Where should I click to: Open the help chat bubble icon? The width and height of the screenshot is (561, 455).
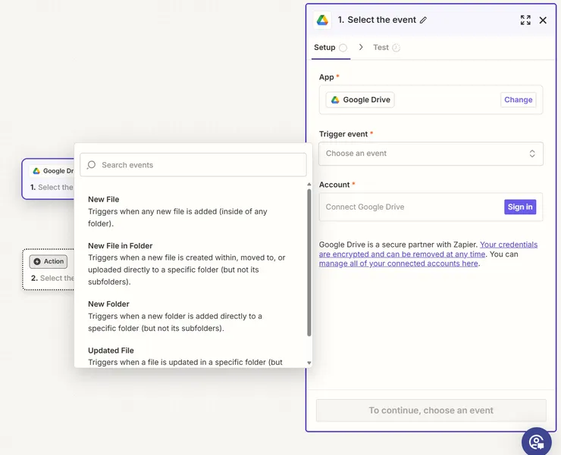(537, 442)
